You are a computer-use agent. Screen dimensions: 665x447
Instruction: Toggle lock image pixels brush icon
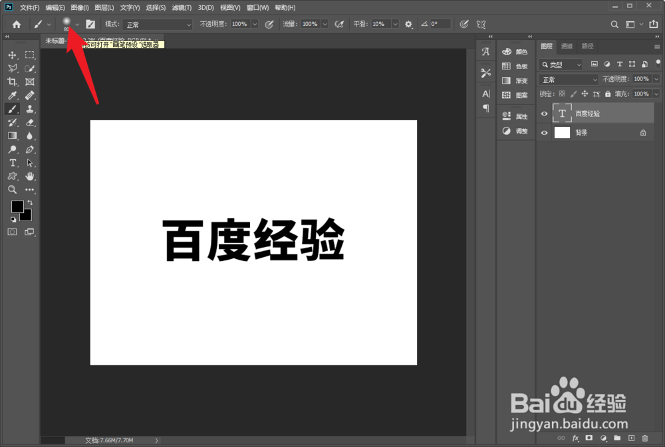(573, 94)
